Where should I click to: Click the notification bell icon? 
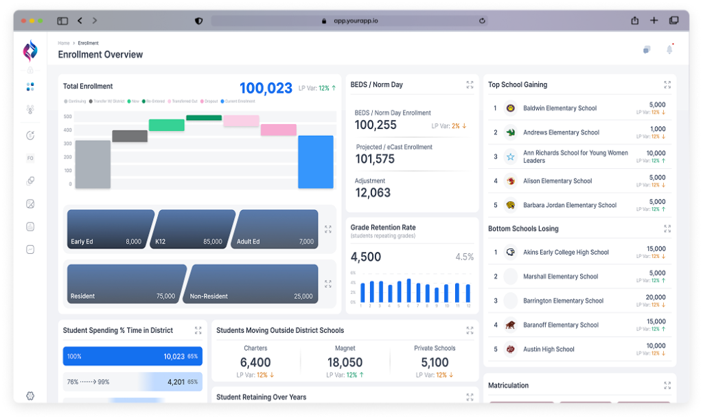[669, 49]
